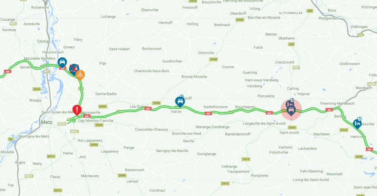Click the Courcelles-Chaussy label
Viewport: 377px width, 196px height.
pos(152,130)
